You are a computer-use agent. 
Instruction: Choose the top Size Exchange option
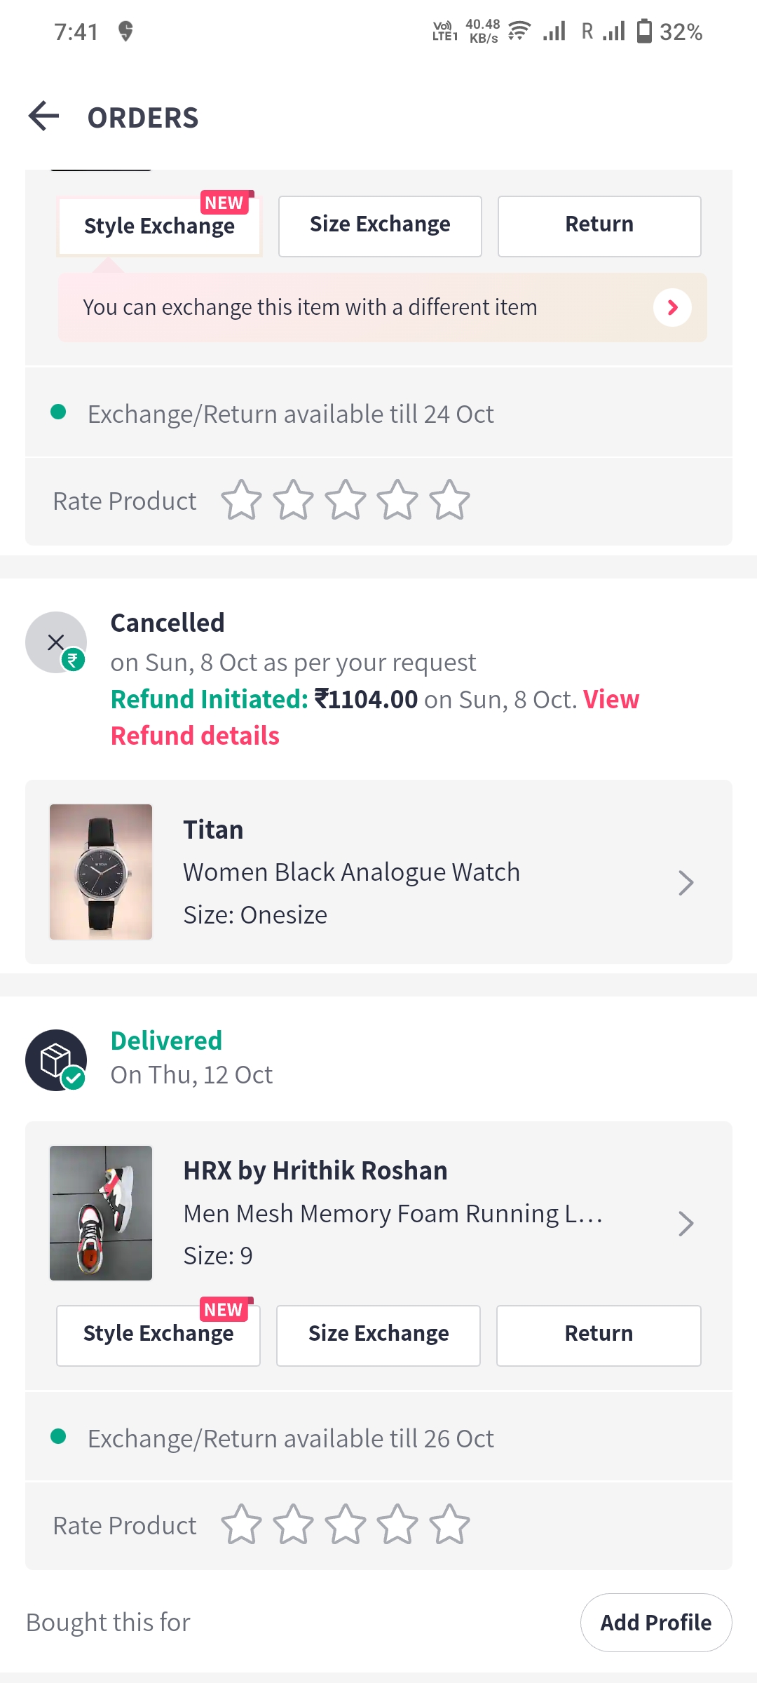click(x=380, y=226)
